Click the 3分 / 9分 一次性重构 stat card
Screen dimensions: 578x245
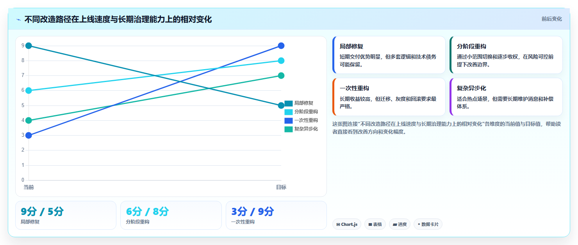tap(276, 215)
